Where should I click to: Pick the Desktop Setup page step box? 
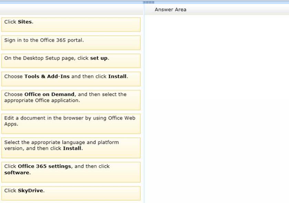(x=71, y=61)
